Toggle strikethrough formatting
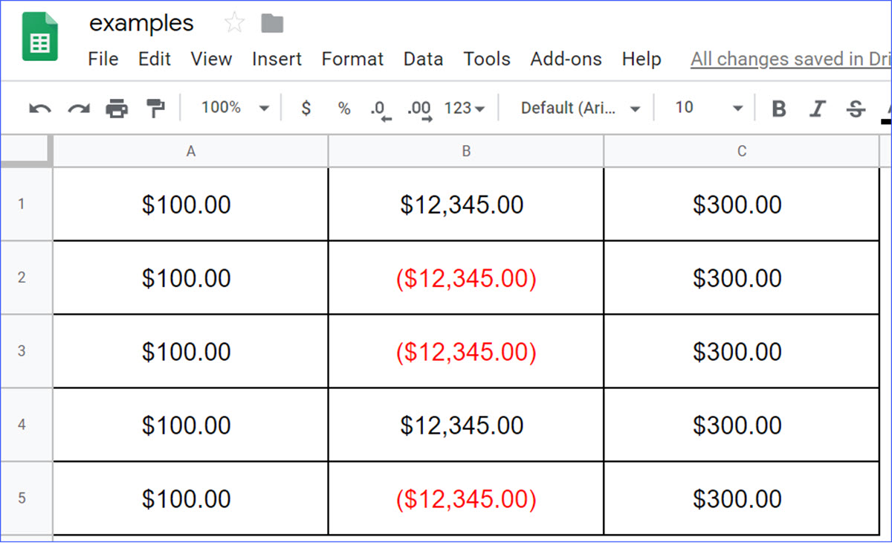The image size is (892, 543). 855,107
